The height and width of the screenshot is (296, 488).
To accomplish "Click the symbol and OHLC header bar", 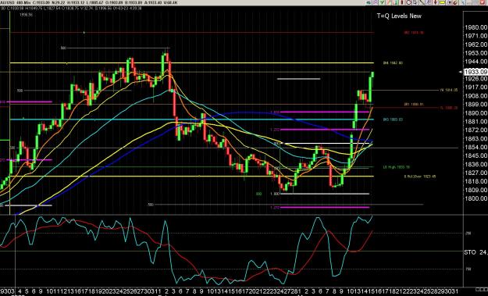I will click(x=89, y=2).
